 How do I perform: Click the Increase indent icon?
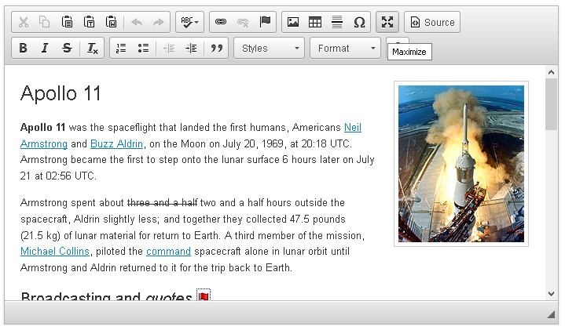click(191, 48)
